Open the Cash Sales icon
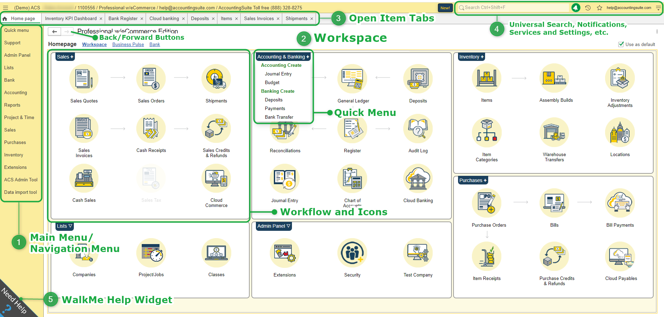Viewport: 664px width, 317px height. 84,179
